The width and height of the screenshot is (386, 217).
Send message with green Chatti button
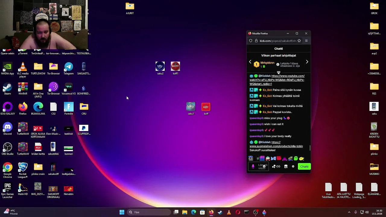click(304, 166)
